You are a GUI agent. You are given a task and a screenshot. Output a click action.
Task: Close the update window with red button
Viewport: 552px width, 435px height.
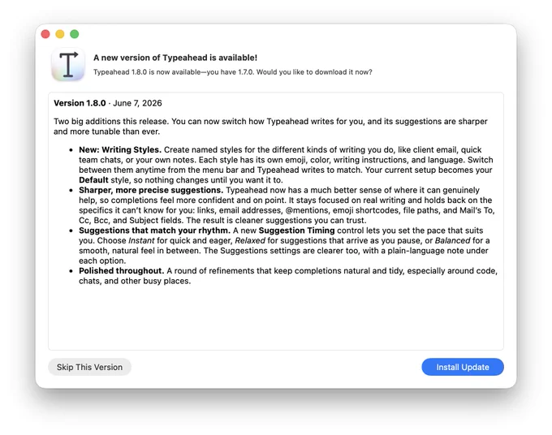[x=45, y=34]
